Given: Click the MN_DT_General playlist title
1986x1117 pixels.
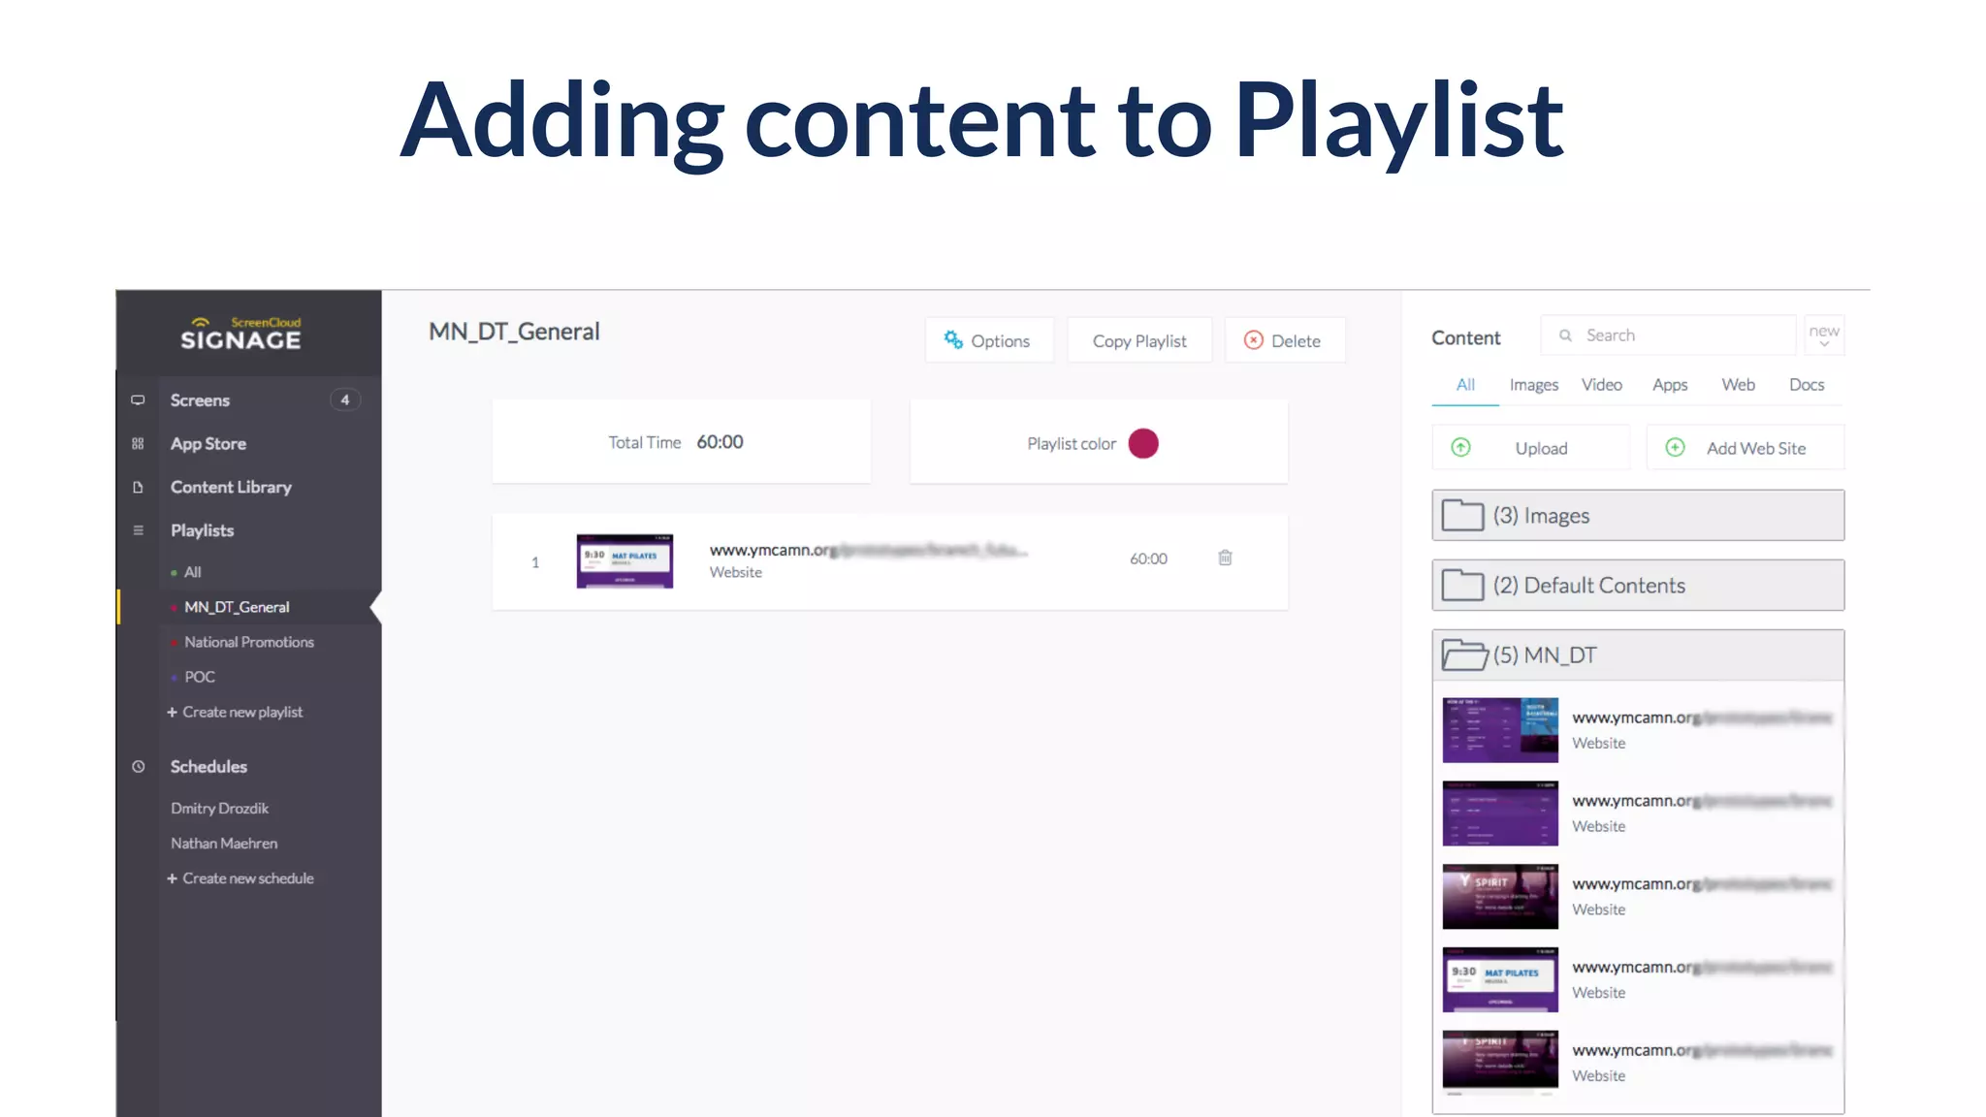Looking at the screenshot, I should pyautogui.click(x=514, y=332).
